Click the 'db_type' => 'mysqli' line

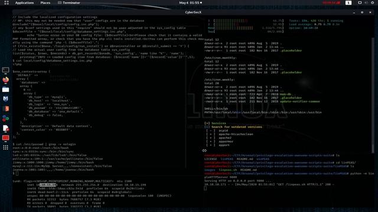(x=47, y=97)
